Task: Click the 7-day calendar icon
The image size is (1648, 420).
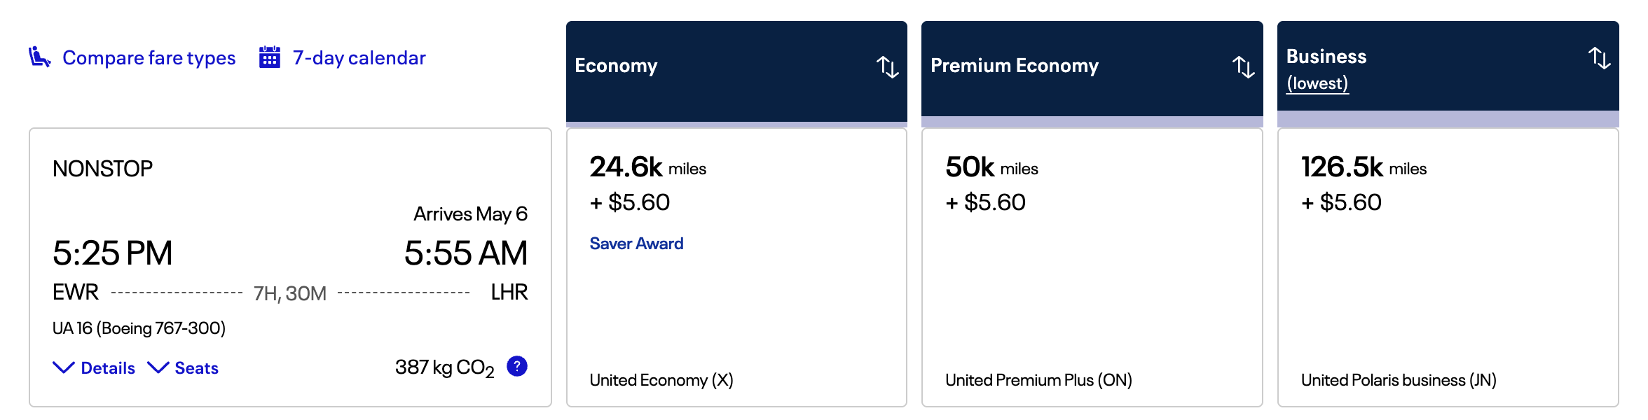Action: click(268, 57)
